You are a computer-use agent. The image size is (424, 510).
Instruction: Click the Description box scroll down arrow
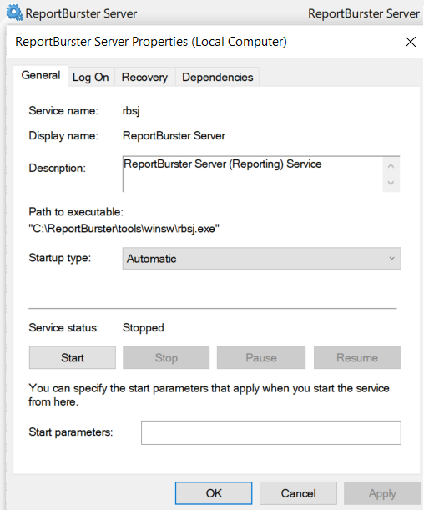point(391,183)
